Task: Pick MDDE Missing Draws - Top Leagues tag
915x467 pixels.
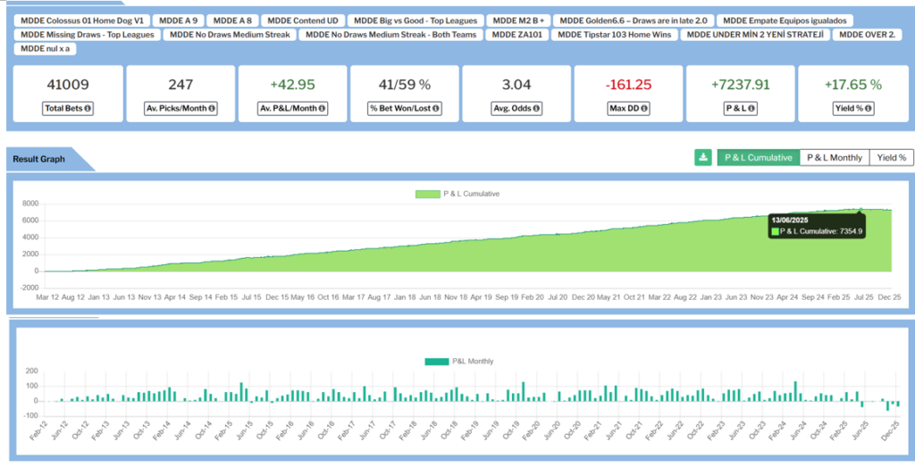Action: 88,35
